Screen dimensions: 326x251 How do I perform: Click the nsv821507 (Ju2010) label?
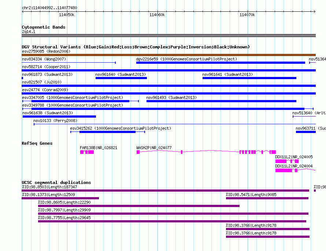tap(42, 82)
